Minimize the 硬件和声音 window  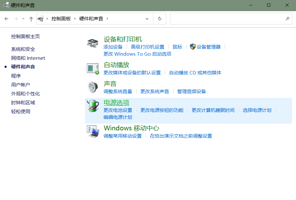pyautogui.click(x=251, y=5)
